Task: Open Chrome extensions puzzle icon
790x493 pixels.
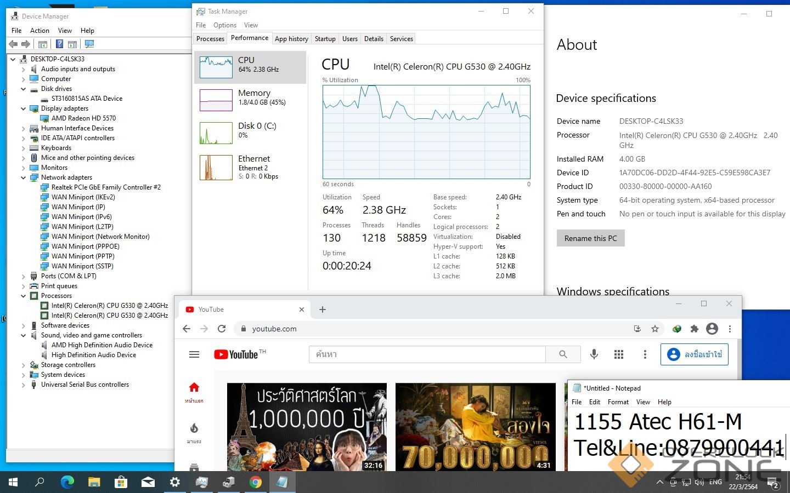Action: [x=694, y=329]
